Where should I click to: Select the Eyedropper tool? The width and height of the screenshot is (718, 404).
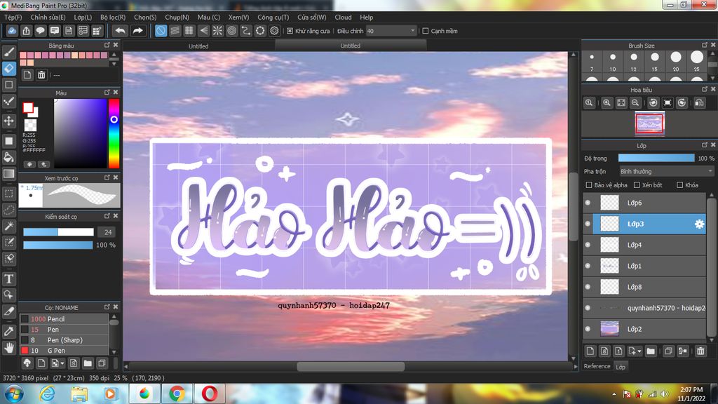pyautogui.click(x=8, y=331)
